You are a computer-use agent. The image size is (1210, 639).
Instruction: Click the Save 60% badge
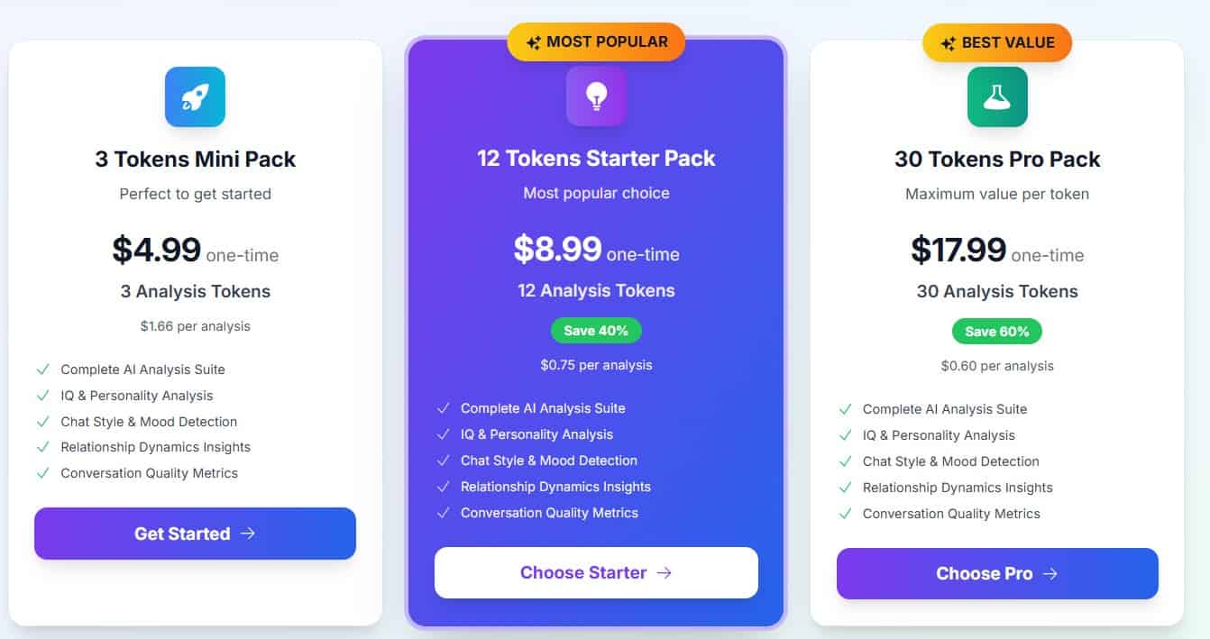pos(997,331)
